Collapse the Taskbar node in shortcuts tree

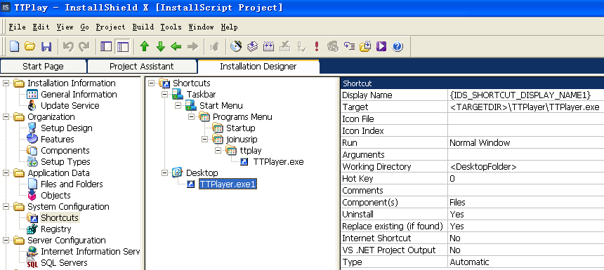(164, 94)
